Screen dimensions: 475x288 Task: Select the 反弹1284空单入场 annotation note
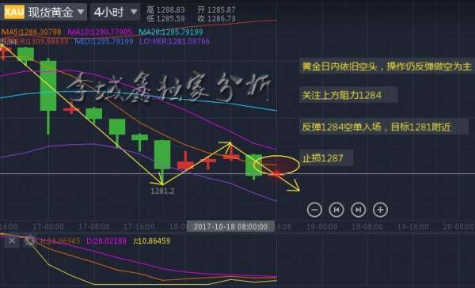[x=384, y=127]
